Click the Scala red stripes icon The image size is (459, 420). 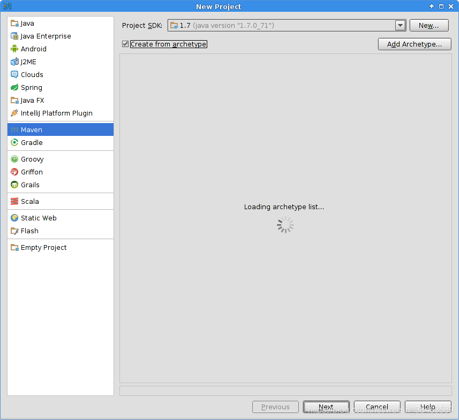pos(14,201)
